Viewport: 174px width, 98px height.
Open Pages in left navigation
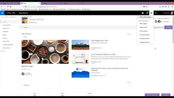(5, 35)
